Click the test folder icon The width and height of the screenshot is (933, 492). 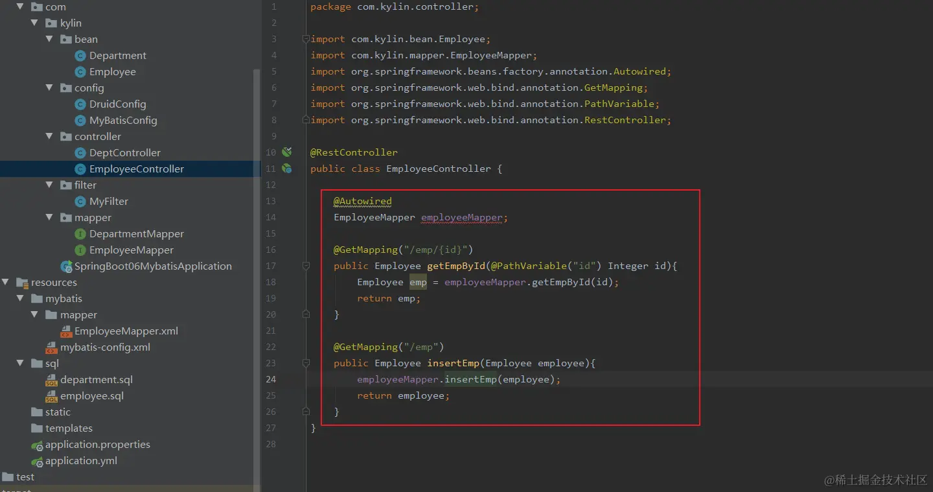(x=8, y=477)
